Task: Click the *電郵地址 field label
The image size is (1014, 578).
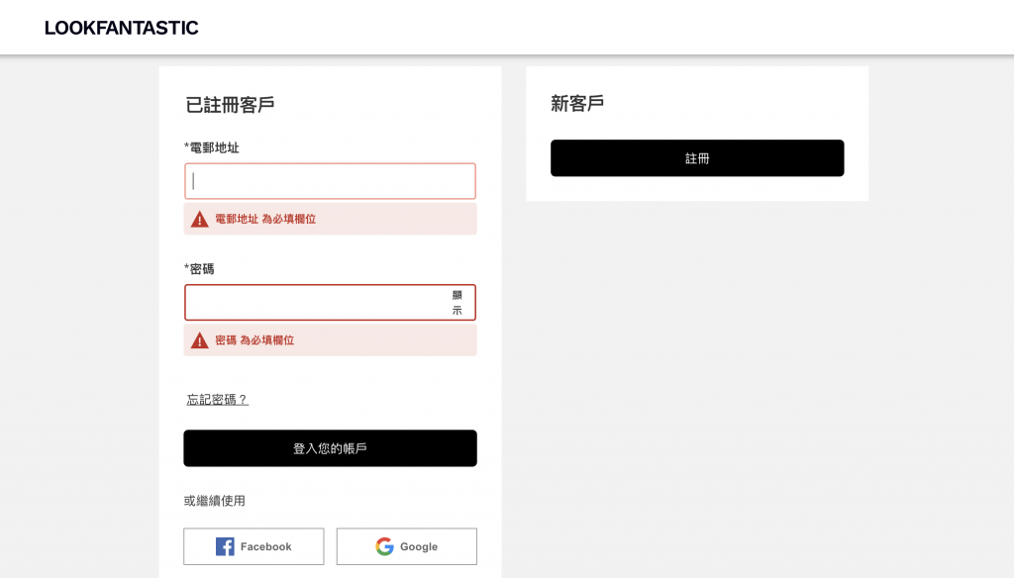Action: [212, 147]
